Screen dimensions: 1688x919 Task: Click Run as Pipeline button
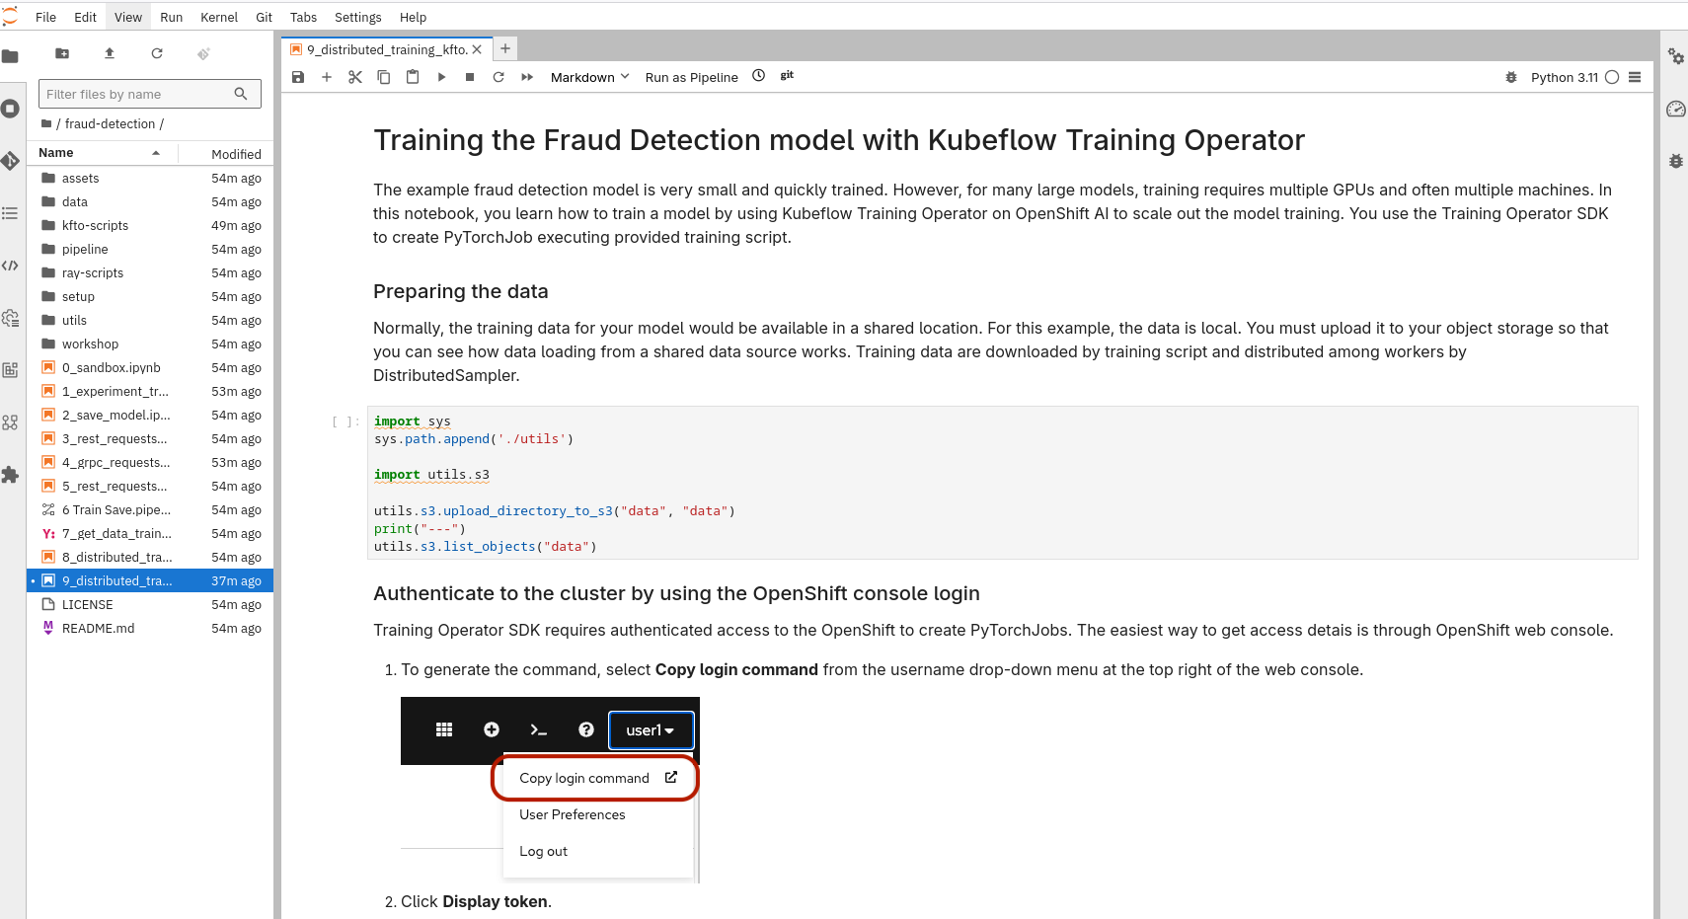[x=692, y=77]
